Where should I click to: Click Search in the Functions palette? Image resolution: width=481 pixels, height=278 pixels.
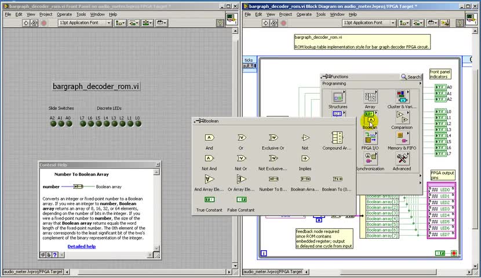(411, 76)
